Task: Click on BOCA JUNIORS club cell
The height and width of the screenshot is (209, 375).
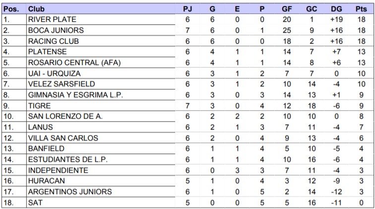Action: coord(56,30)
